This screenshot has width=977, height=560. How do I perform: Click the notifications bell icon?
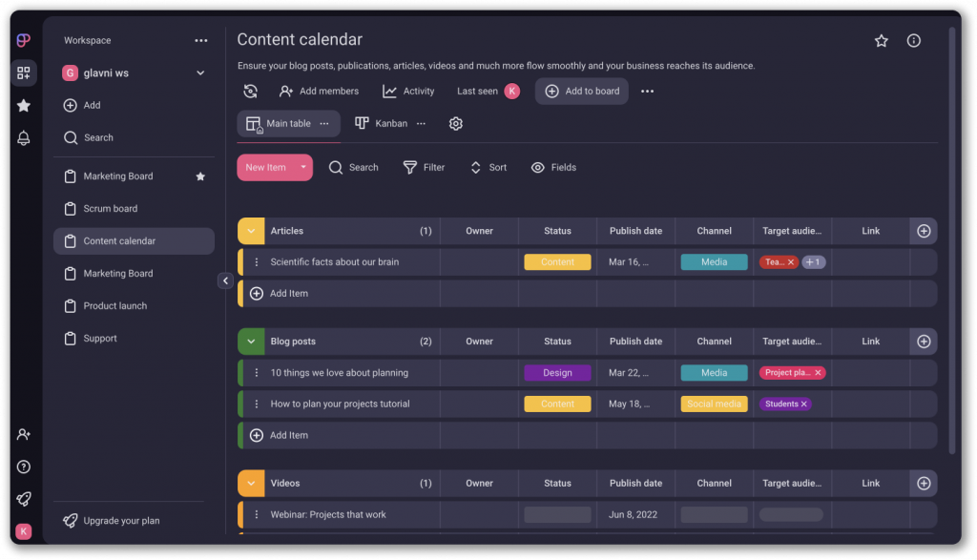click(x=24, y=138)
